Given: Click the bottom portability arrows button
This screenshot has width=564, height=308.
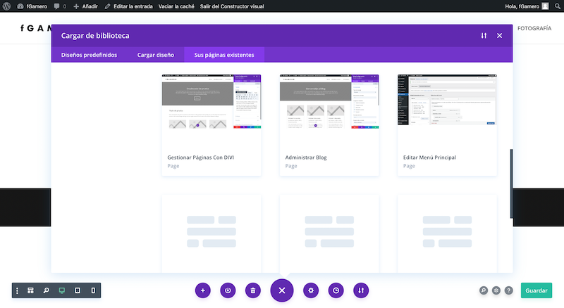Looking at the screenshot, I should (361, 290).
